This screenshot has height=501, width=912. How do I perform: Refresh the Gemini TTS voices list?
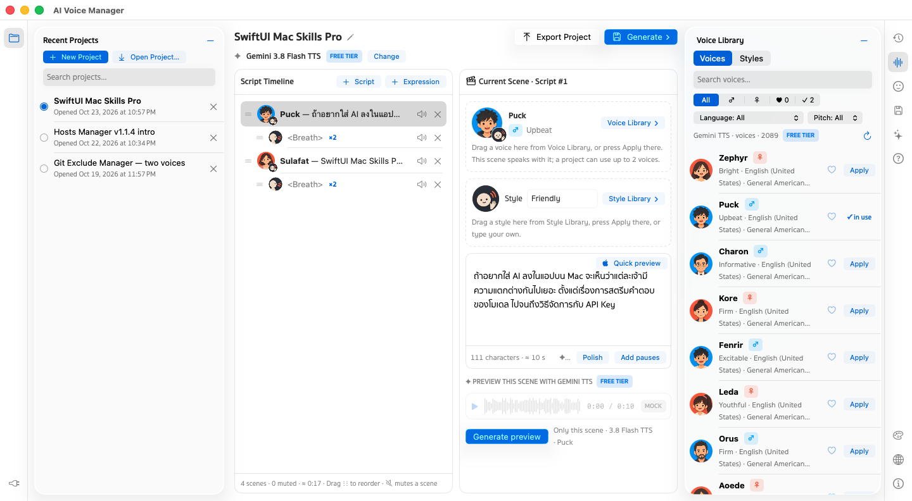pos(868,135)
